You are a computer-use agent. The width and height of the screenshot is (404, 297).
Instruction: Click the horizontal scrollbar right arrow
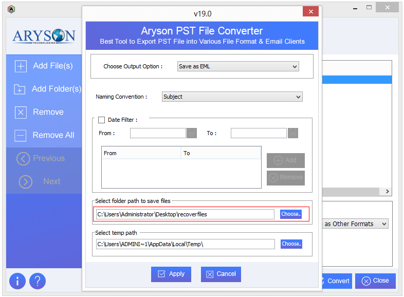coord(387,191)
